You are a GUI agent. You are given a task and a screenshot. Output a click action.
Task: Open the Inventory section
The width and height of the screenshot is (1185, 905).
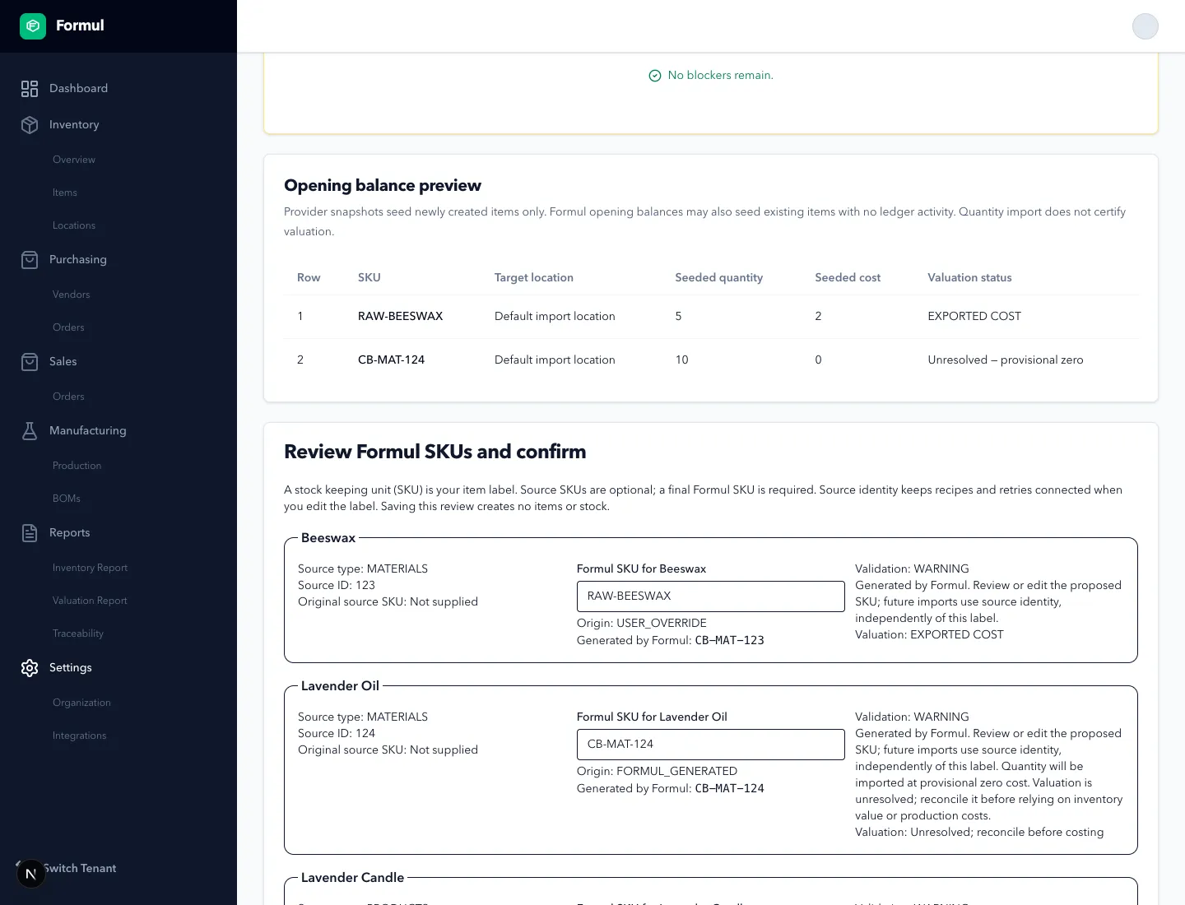74,125
